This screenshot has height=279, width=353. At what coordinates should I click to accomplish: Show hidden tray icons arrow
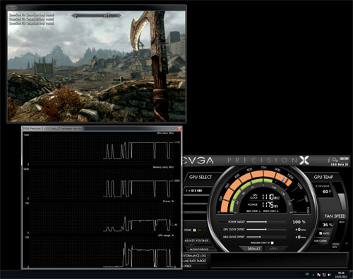[313, 275]
